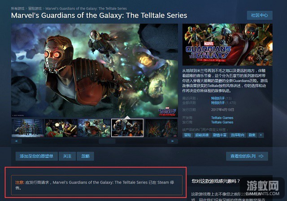Select second thumbnail showing Thanos
Screen dimensions: 287x201
click(61, 128)
